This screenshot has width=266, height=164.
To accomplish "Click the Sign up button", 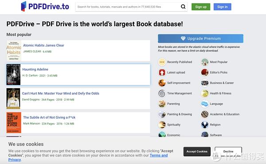I will pyautogui.click(x=201, y=7).
